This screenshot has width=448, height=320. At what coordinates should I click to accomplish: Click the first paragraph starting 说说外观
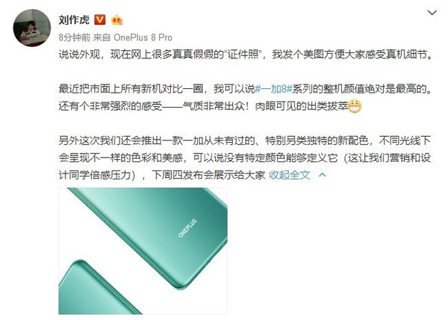[246, 54]
